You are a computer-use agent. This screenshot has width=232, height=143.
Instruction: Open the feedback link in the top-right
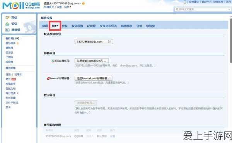pos(194,2)
